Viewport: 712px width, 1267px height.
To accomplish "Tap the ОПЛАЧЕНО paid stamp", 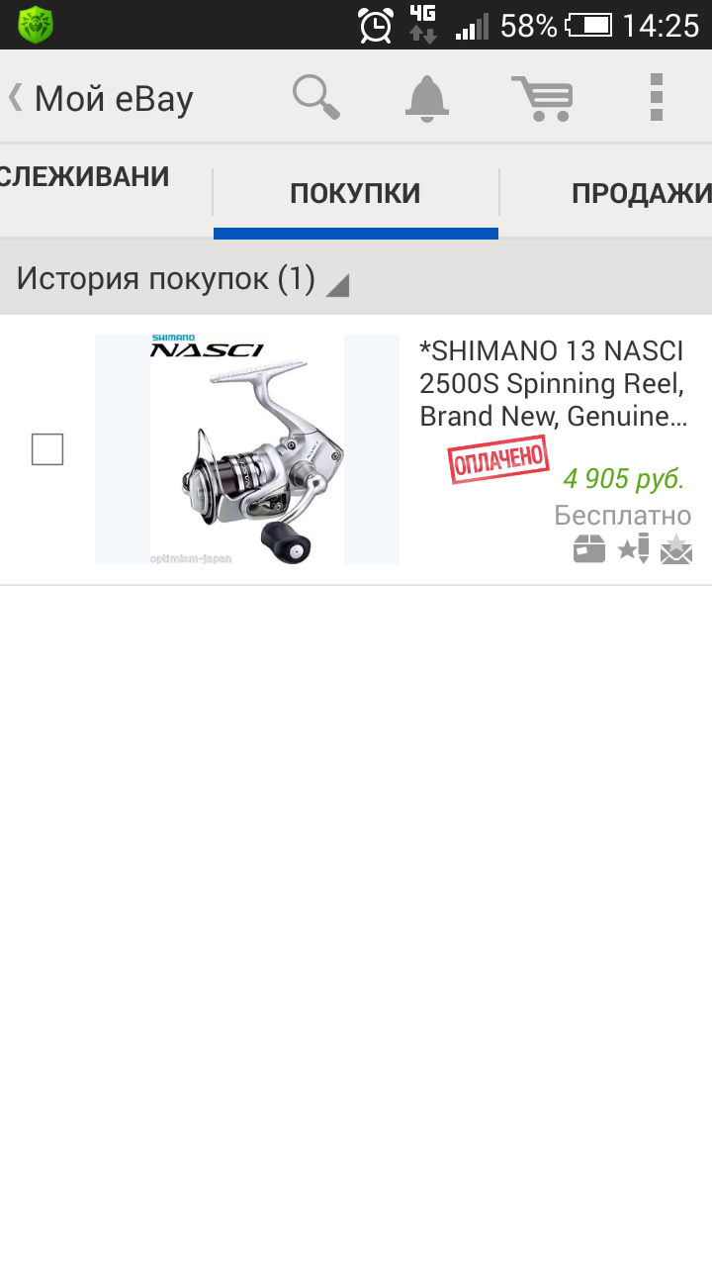I will (498, 459).
